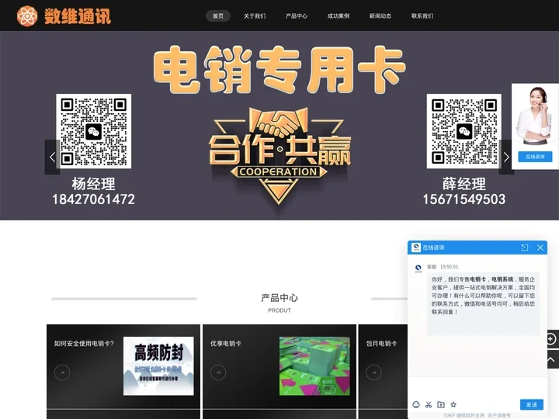Click the arrow circle on 包月电销卡 card

point(373,372)
